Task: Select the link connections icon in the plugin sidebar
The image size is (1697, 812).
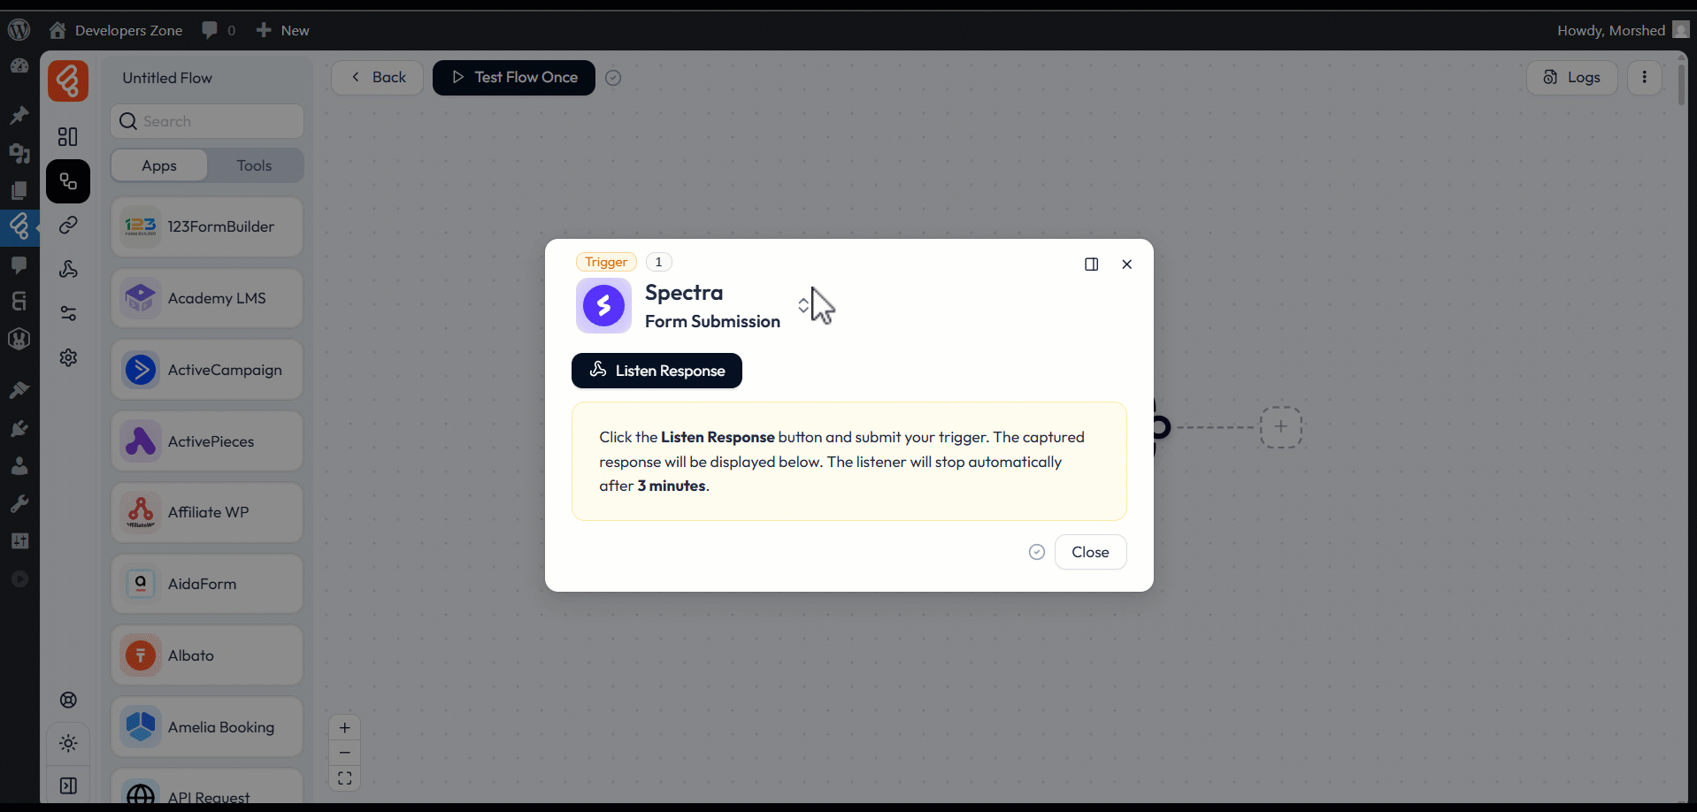Action: [x=68, y=225]
